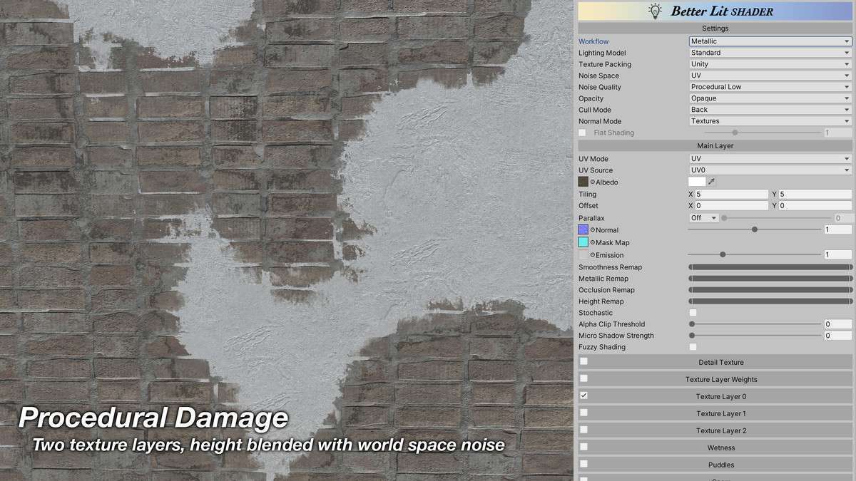856x481 pixels.
Task: Click the Height Remap range slider
Action: pos(770,301)
